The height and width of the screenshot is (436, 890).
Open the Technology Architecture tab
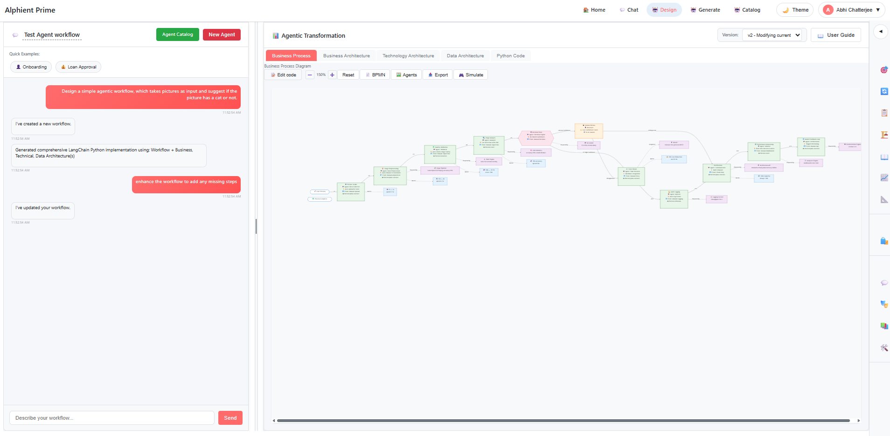point(408,56)
